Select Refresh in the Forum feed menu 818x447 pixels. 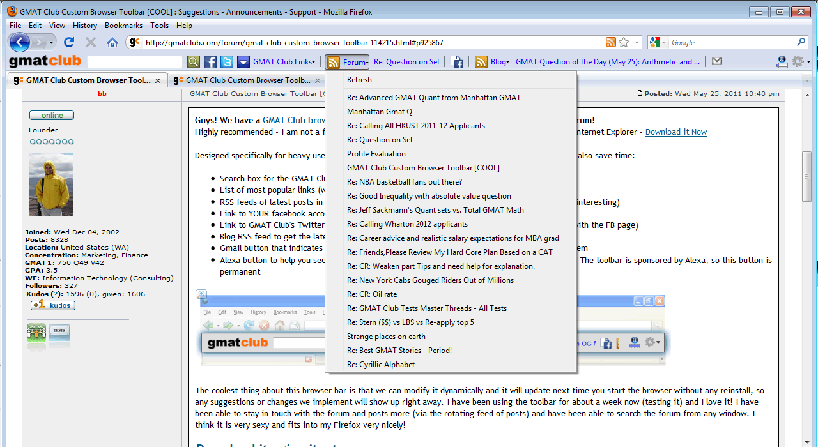451,80
